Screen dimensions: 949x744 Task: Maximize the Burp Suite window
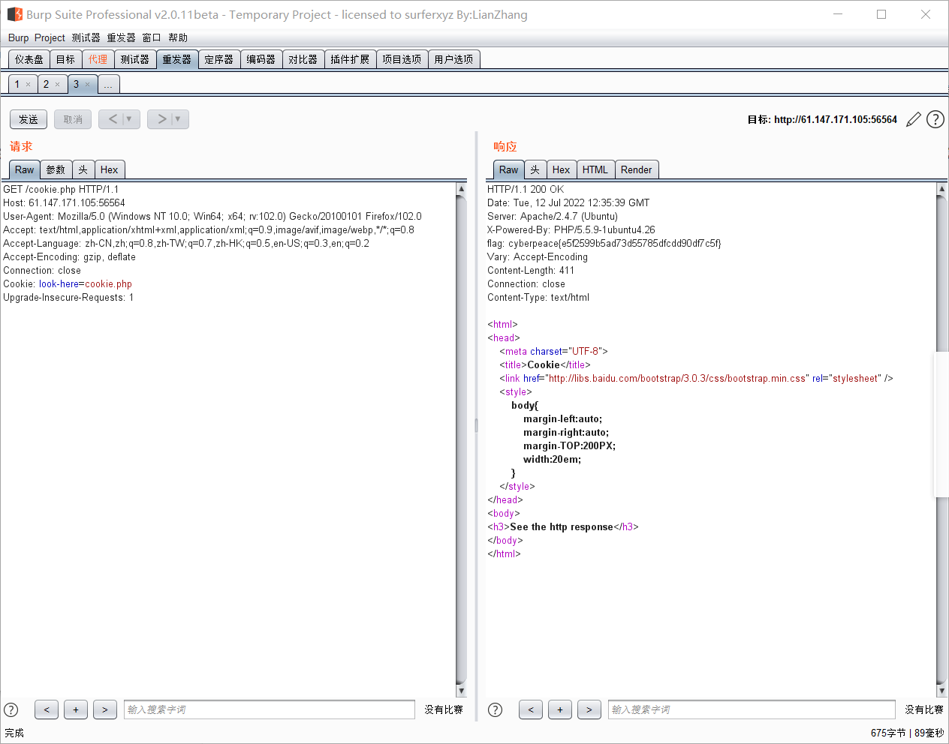(x=881, y=14)
